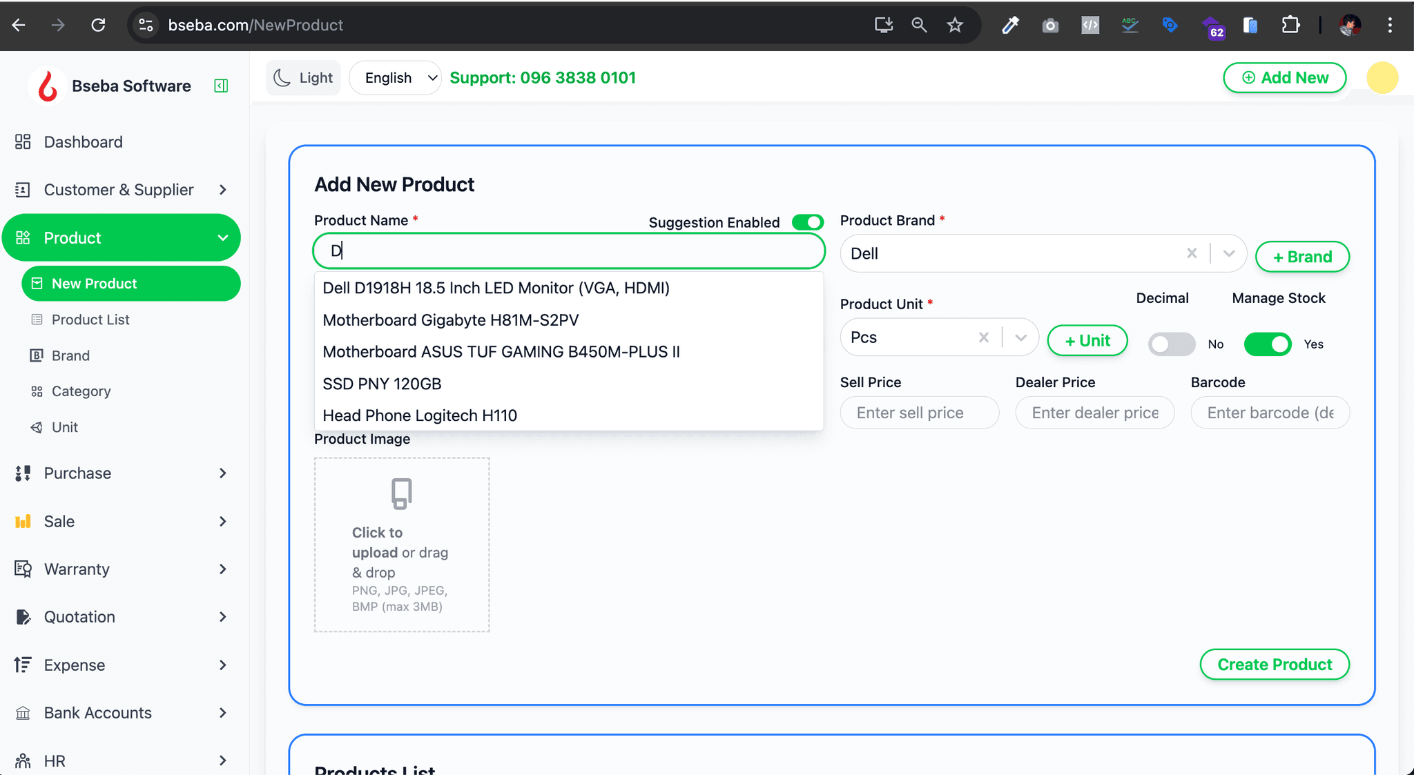The image size is (1414, 775).
Task: Switch off the Manage Stock toggle
Action: [x=1268, y=344]
